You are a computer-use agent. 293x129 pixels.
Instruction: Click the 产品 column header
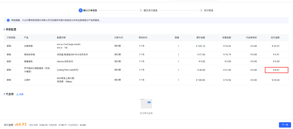point(26,37)
